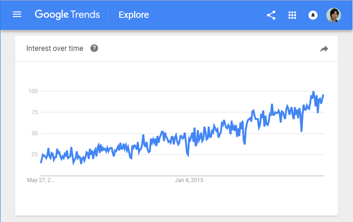Click the 75 y-axis label

[x=34, y=112]
